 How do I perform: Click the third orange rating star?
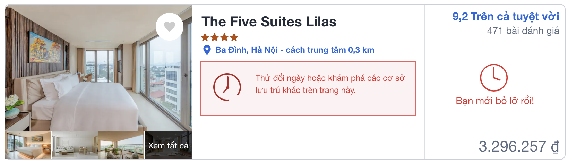click(224, 37)
